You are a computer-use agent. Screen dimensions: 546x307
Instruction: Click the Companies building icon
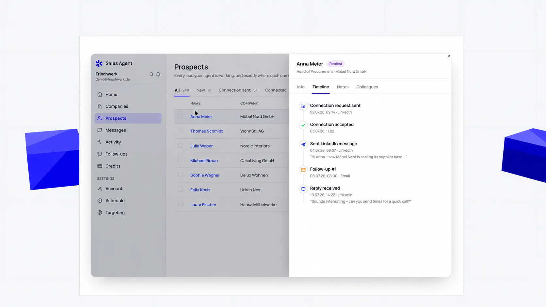coord(100,106)
